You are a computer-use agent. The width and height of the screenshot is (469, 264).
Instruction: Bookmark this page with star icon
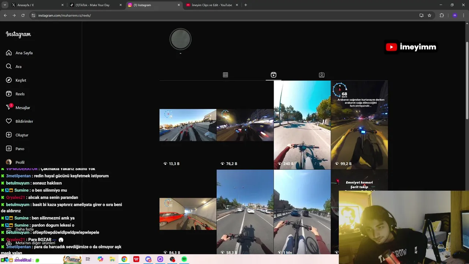pos(429,15)
